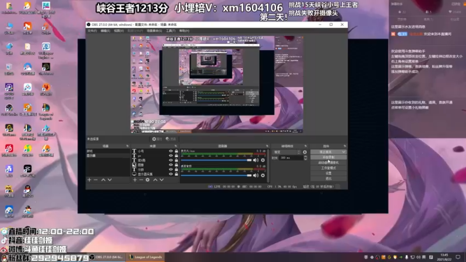Hide the 显示器采集 display capture source
466x262 pixels.
pyautogui.click(x=171, y=174)
